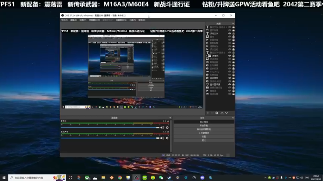Select the 窗口采集 source row
Screen dimensions: 323x181
pyautogui.click(x=220, y=31)
